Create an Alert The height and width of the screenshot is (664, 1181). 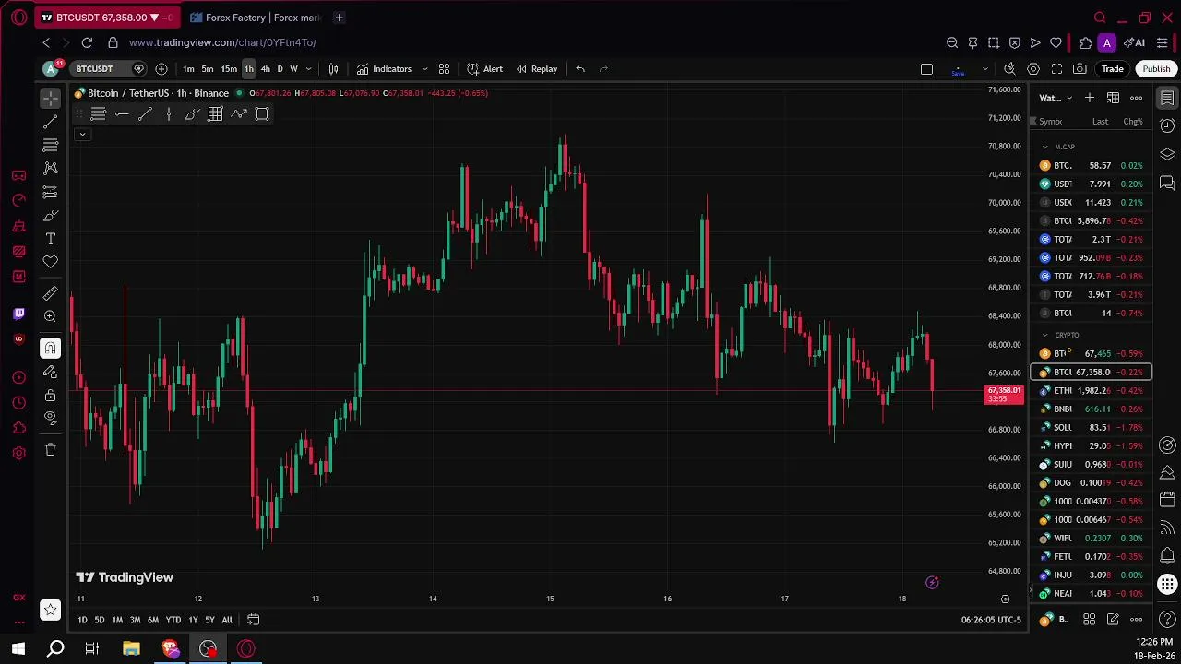pyautogui.click(x=485, y=69)
